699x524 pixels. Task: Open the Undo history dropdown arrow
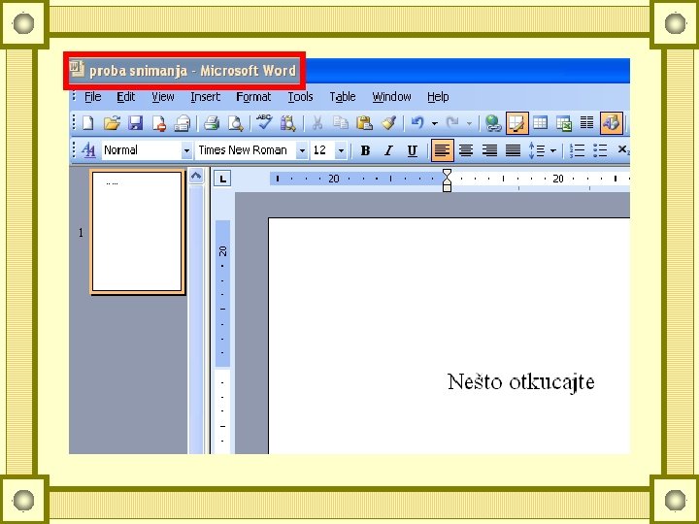click(435, 123)
